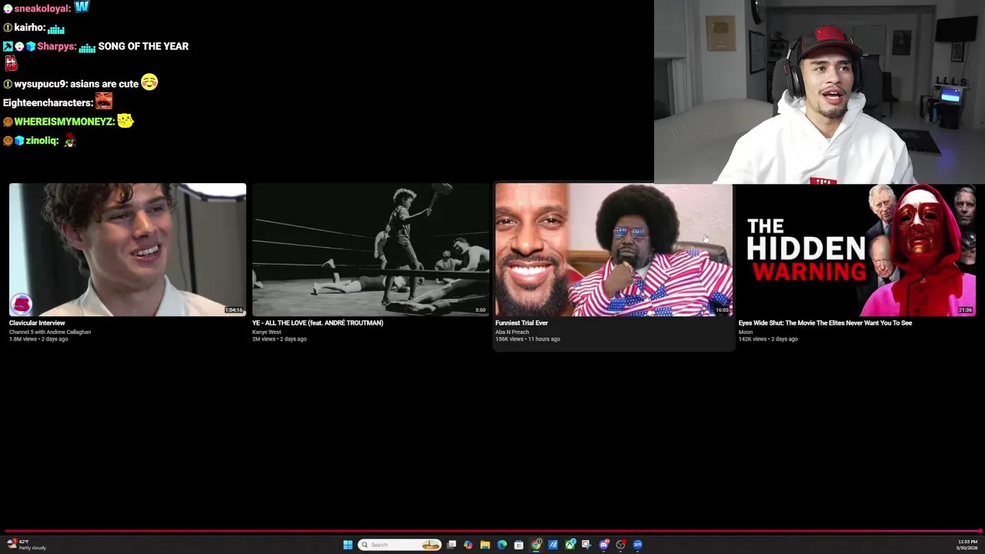The height and width of the screenshot is (554, 985).
Task: Launch Copilot from the taskbar
Action: [x=468, y=545]
